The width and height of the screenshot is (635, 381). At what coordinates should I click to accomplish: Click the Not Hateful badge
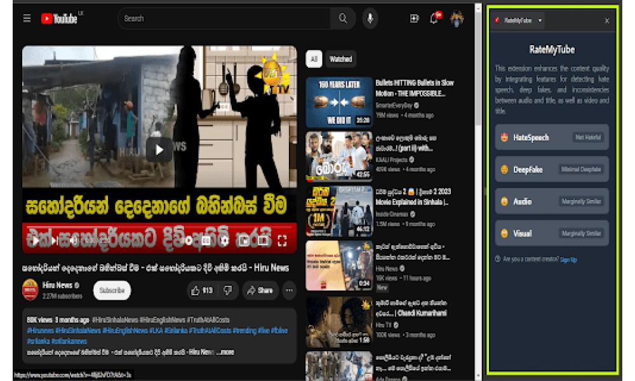click(x=588, y=137)
